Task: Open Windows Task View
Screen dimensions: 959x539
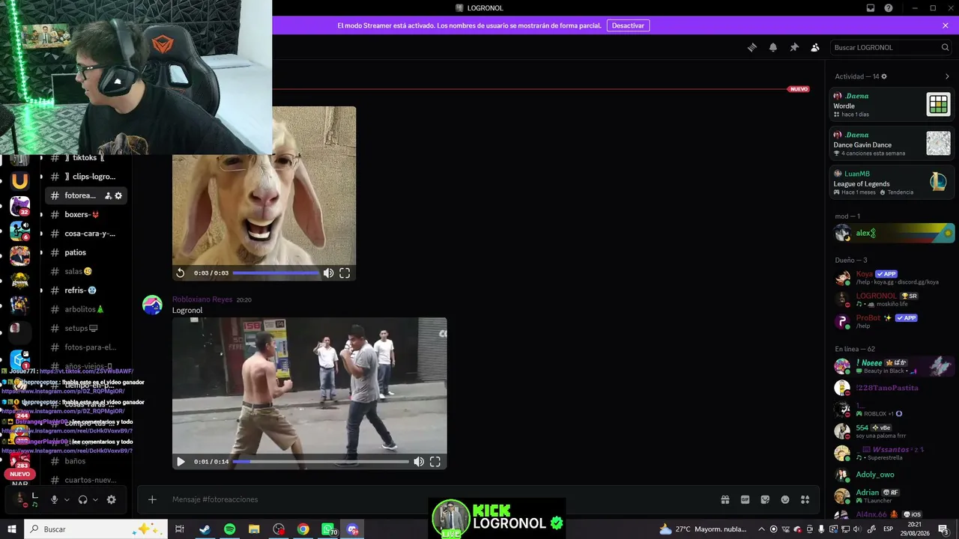Action: point(180,529)
